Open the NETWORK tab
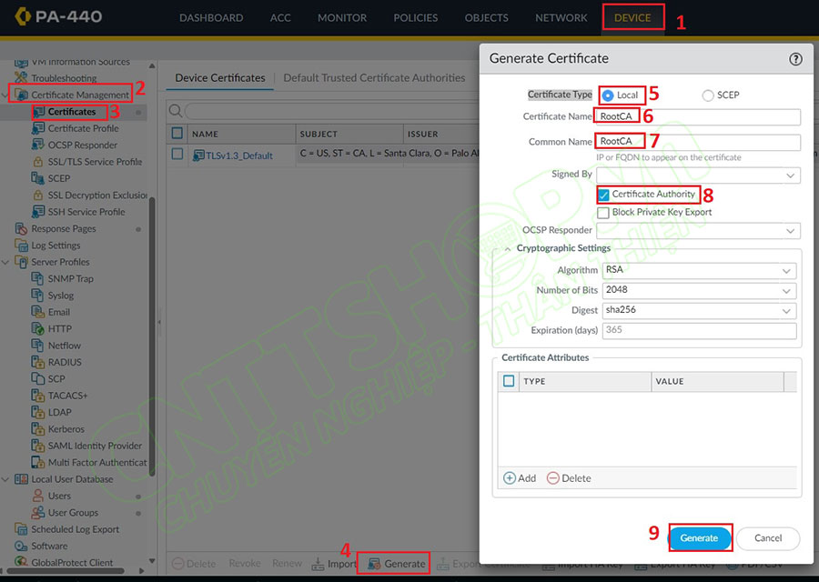The height and width of the screenshot is (582, 819). (561, 18)
